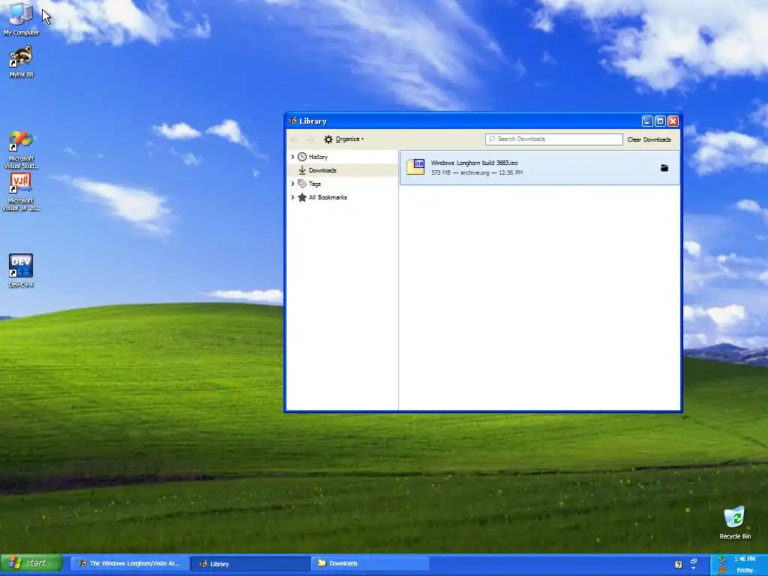Launch Dev-C++ desktop shortcut
The image size is (768, 576).
pyautogui.click(x=20, y=270)
